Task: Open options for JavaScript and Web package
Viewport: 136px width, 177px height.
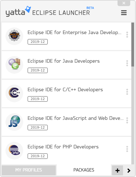Action: (127, 120)
